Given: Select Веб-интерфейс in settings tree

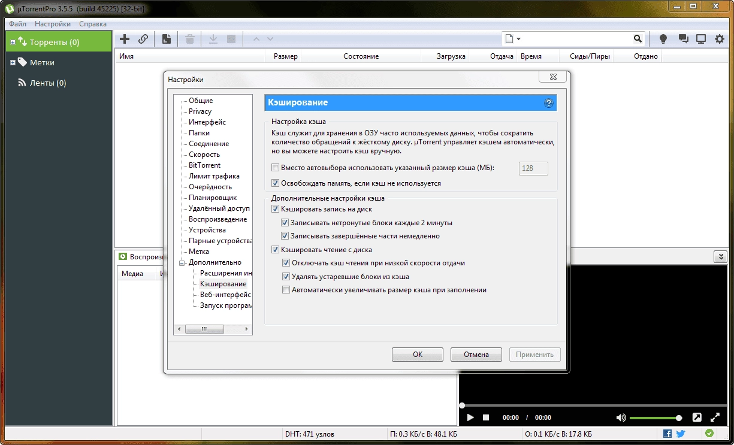Looking at the screenshot, I should 225,295.
